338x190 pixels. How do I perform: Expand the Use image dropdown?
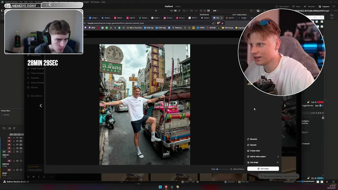263,162
